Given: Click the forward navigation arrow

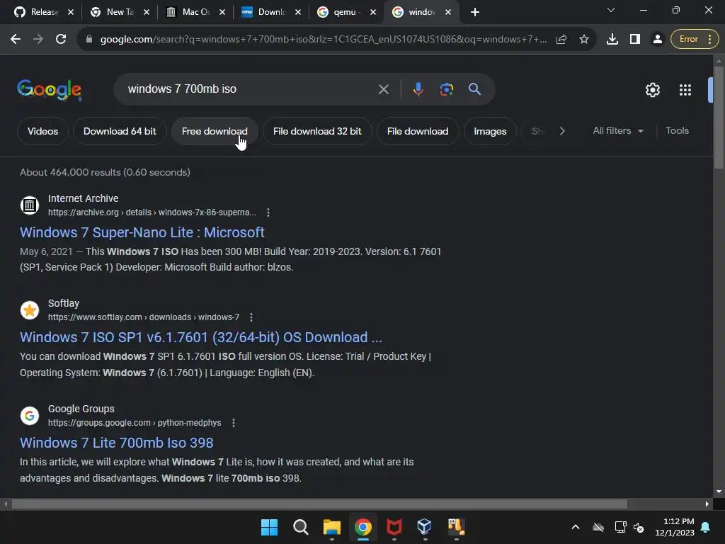Looking at the screenshot, I should (38, 40).
